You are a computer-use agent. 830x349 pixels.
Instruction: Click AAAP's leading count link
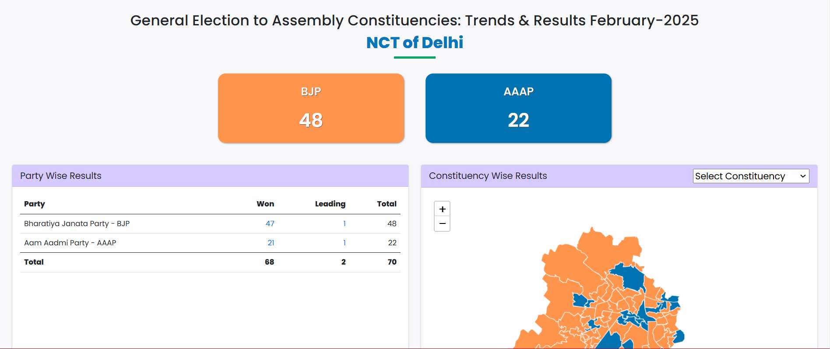(x=345, y=243)
